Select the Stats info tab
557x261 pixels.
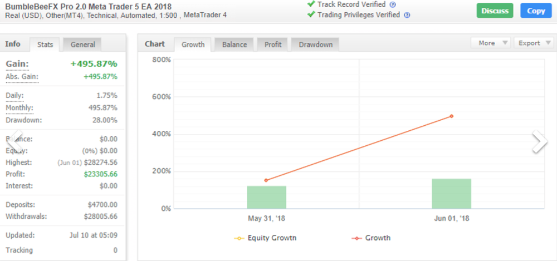click(45, 45)
